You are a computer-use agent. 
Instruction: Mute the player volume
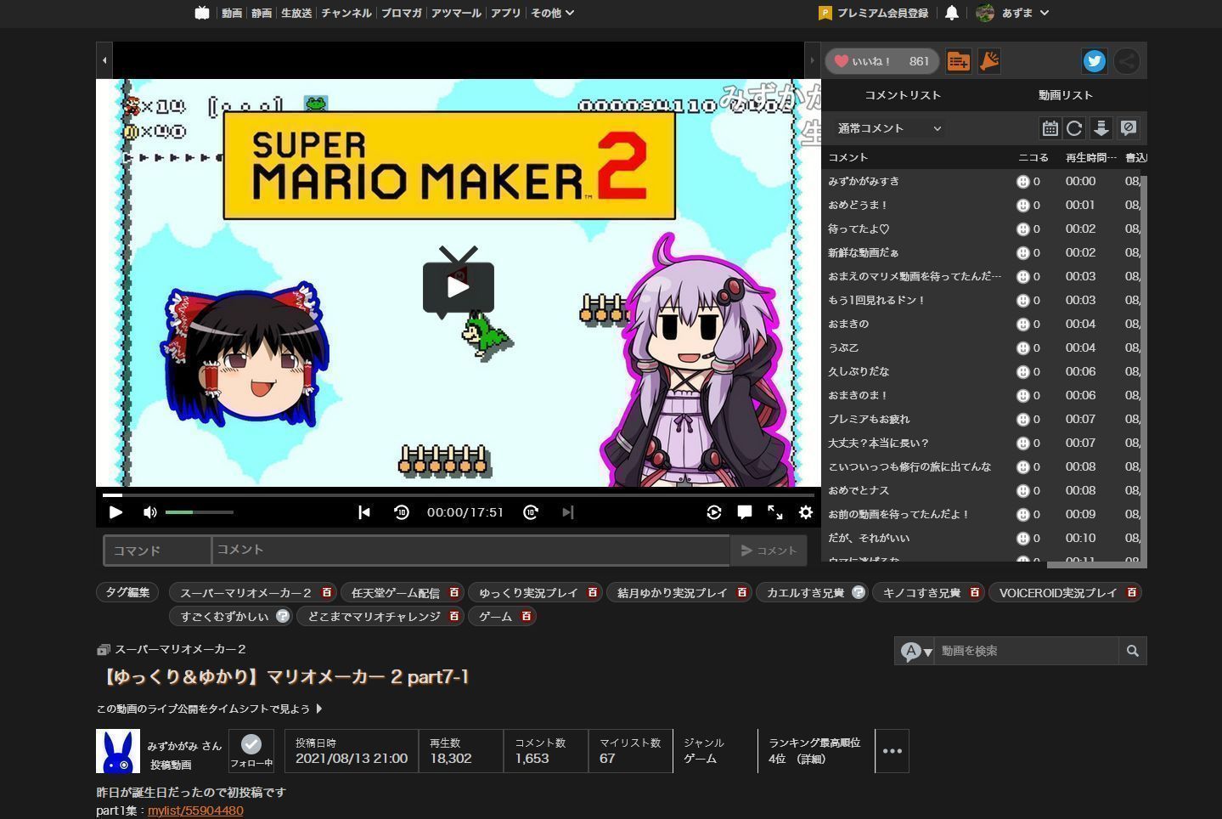(150, 512)
